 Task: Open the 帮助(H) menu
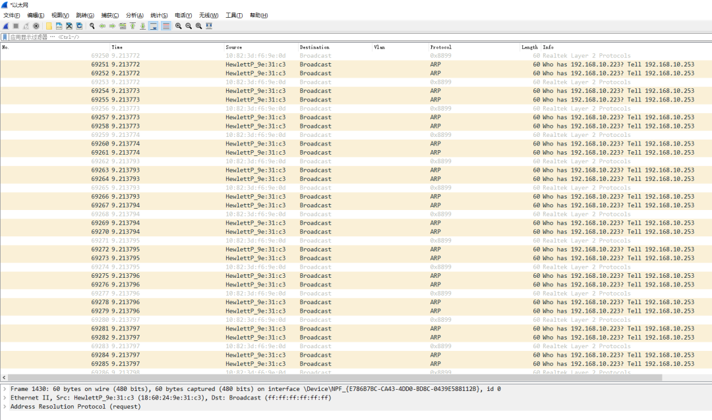tap(259, 15)
